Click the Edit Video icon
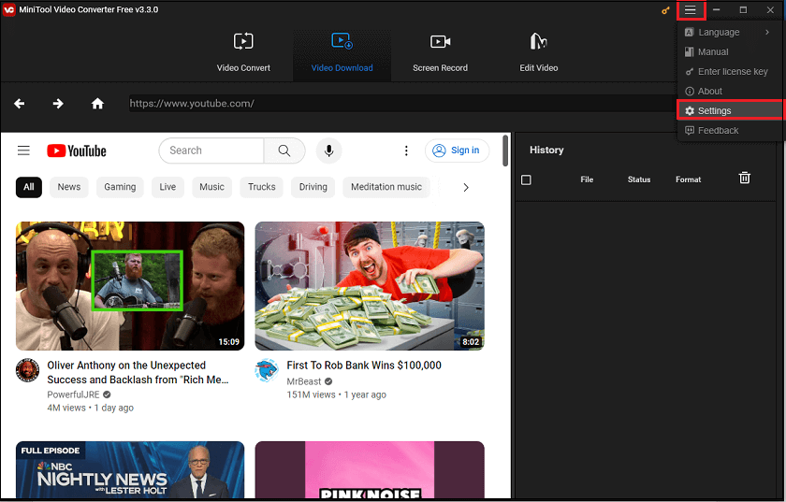Viewport: 786px width, 502px height. coord(538,40)
